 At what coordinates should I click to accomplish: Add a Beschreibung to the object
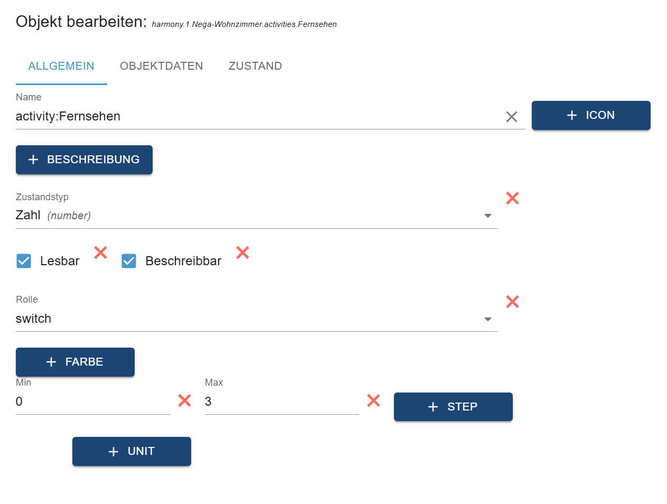coord(84,160)
